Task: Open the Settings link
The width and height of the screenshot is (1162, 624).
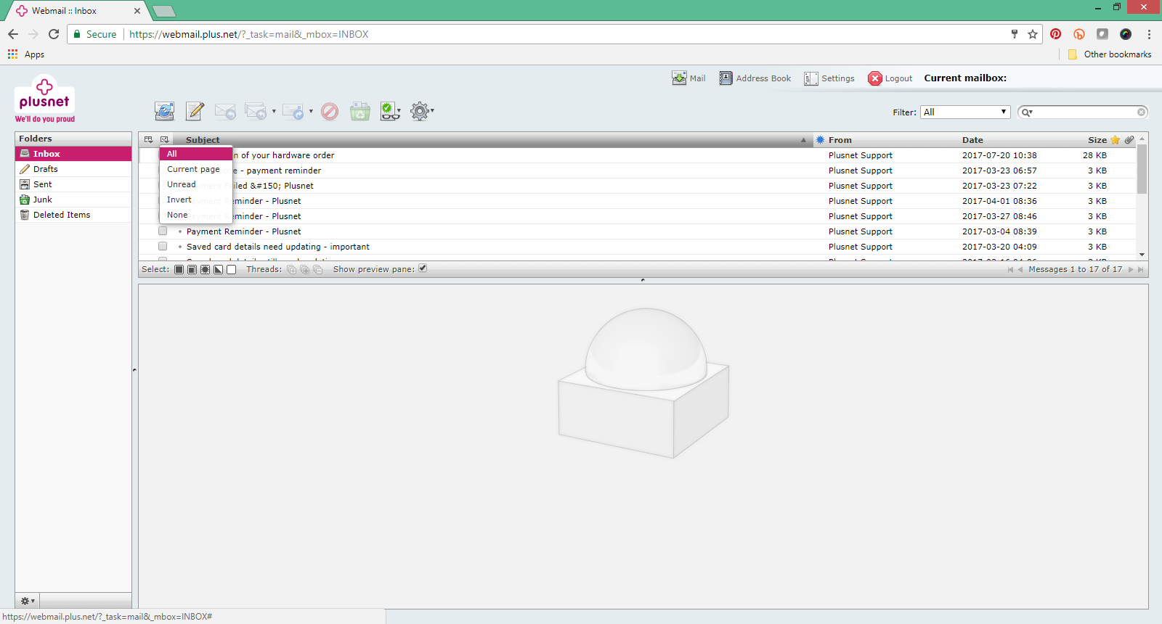Action: [829, 78]
